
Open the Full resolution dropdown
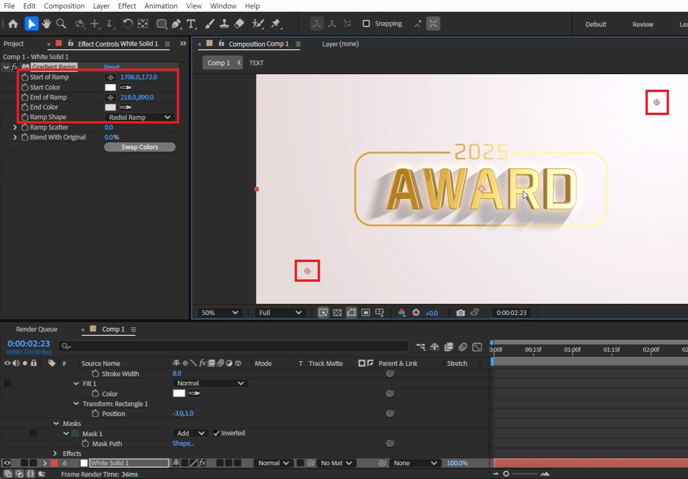click(280, 313)
